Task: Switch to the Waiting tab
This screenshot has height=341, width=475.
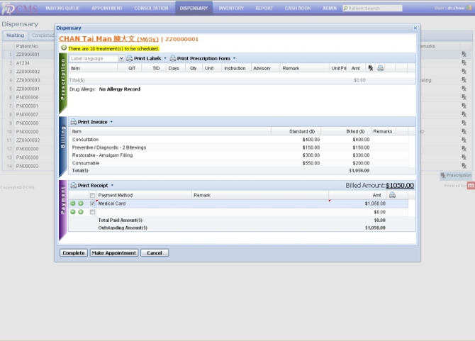Action: pyautogui.click(x=15, y=35)
